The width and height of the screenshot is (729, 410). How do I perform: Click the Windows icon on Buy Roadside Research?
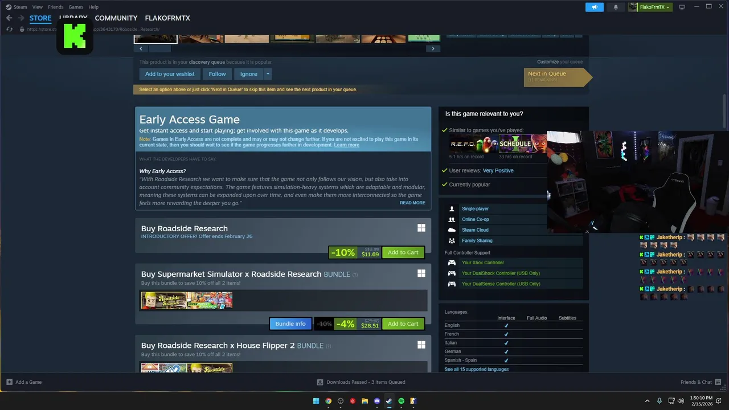421,228
